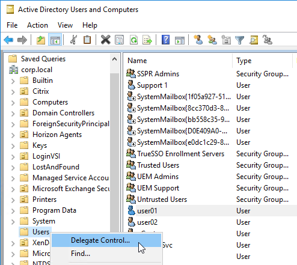
Task: Expand the Citrix tree node
Action: pyautogui.click(x=13, y=92)
